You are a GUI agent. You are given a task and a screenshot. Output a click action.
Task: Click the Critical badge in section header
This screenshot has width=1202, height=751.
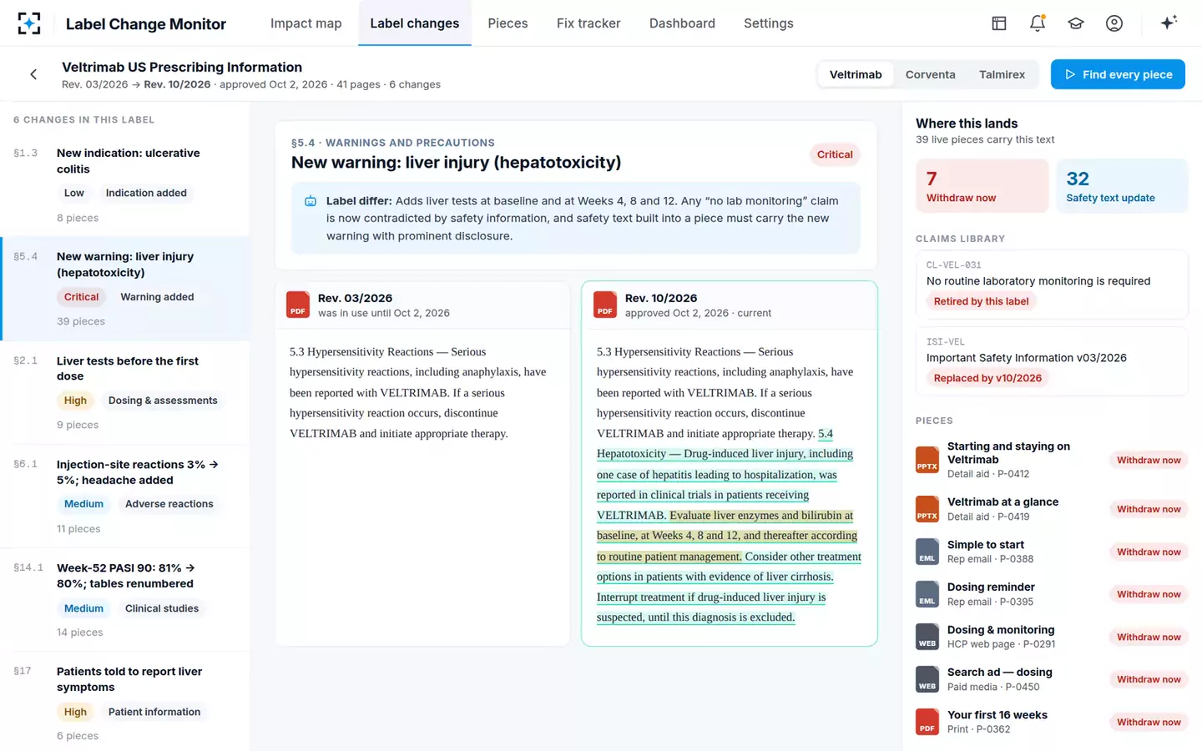(835, 154)
